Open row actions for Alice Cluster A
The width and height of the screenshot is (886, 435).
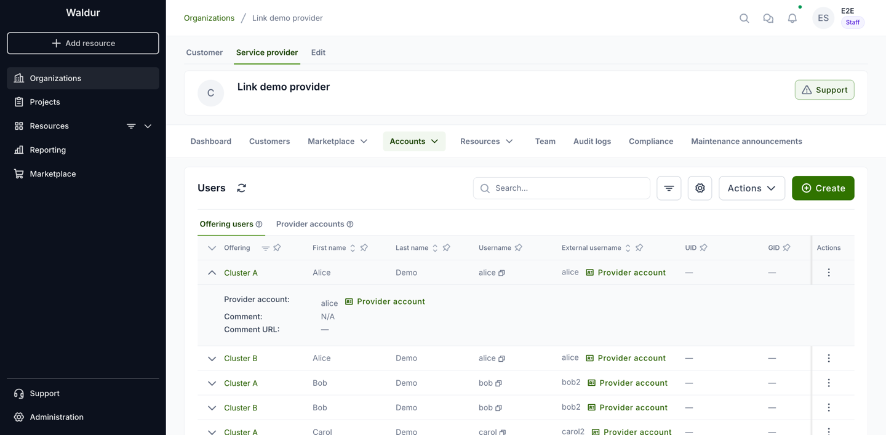[829, 273]
